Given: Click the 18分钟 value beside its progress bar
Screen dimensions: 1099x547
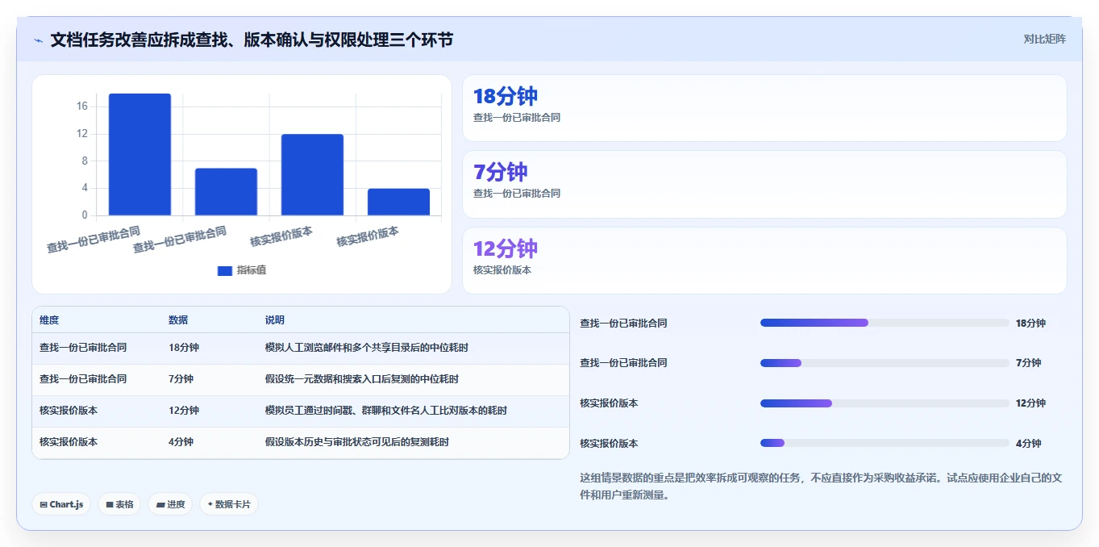Looking at the screenshot, I should tap(1030, 323).
